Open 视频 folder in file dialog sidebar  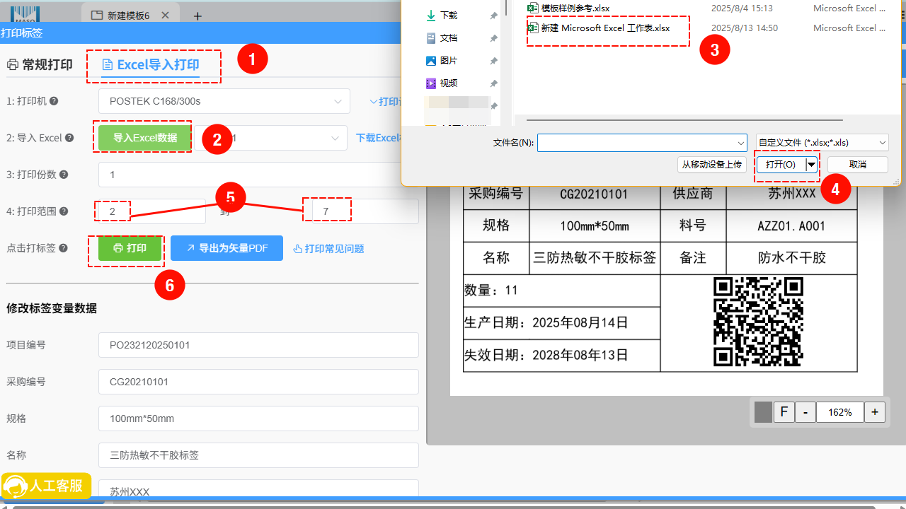pyautogui.click(x=441, y=83)
